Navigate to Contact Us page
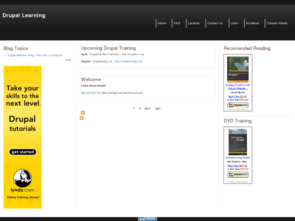 [x=215, y=23]
